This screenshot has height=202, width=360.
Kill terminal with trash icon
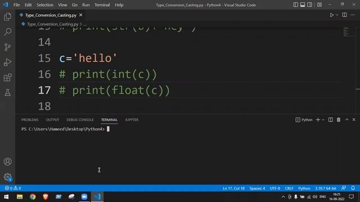coord(339,120)
